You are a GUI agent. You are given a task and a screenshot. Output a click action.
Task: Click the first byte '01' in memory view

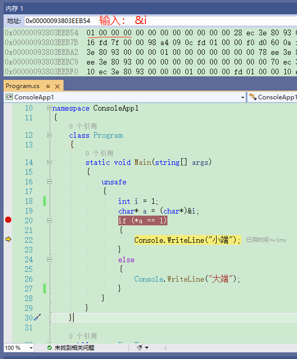(x=91, y=33)
